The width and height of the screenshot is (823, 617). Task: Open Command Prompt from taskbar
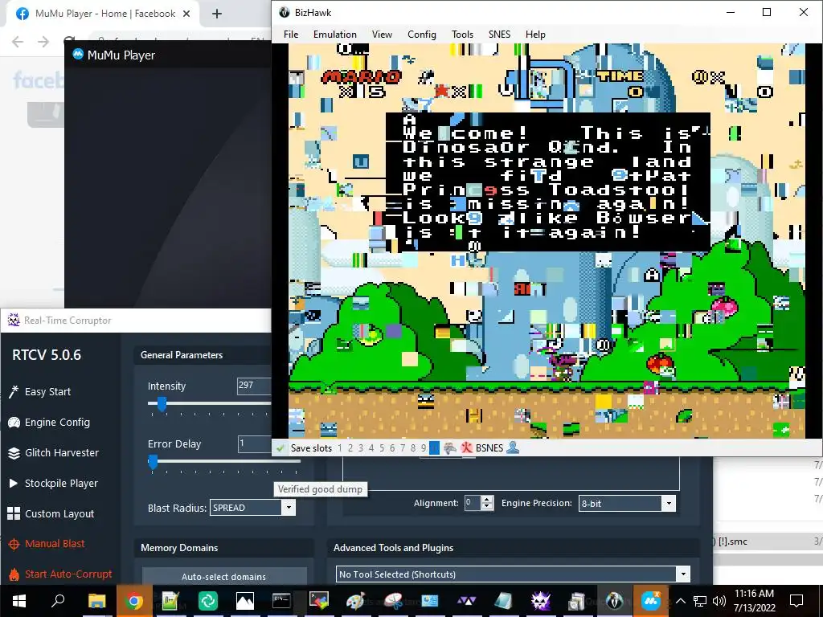(281, 600)
